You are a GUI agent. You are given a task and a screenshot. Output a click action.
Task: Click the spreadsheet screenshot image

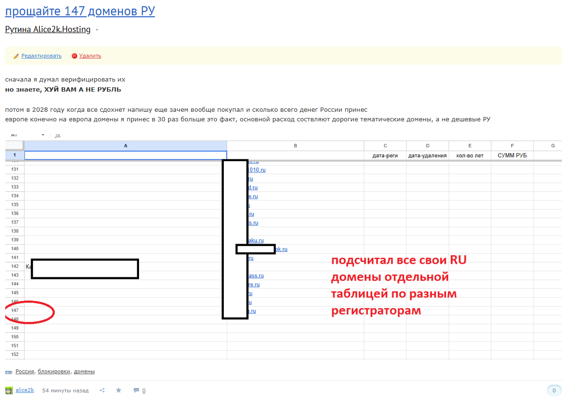click(283, 245)
